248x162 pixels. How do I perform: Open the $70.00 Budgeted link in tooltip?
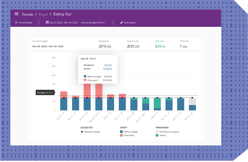pos(108,65)
